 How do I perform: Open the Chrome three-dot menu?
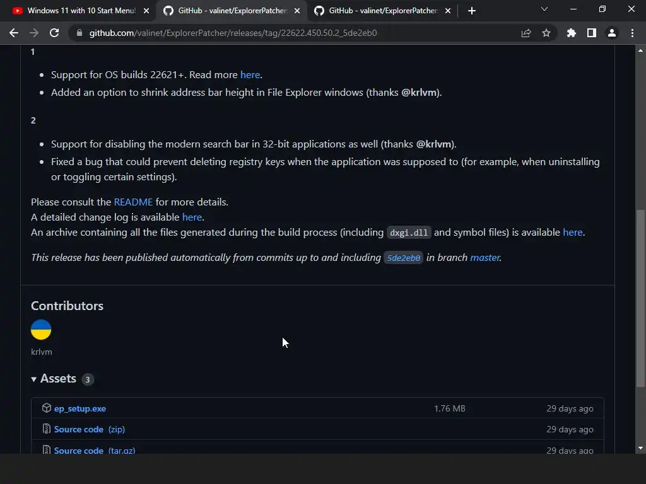632,33
